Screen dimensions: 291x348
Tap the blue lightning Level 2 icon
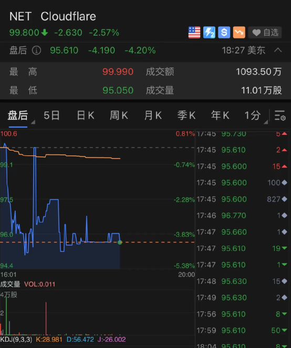coord(209,33)
